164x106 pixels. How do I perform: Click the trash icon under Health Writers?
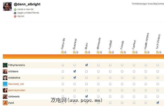tap(148, 52)
